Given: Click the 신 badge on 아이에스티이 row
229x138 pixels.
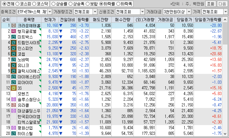Looking at the screenshot, I should 14,77.
